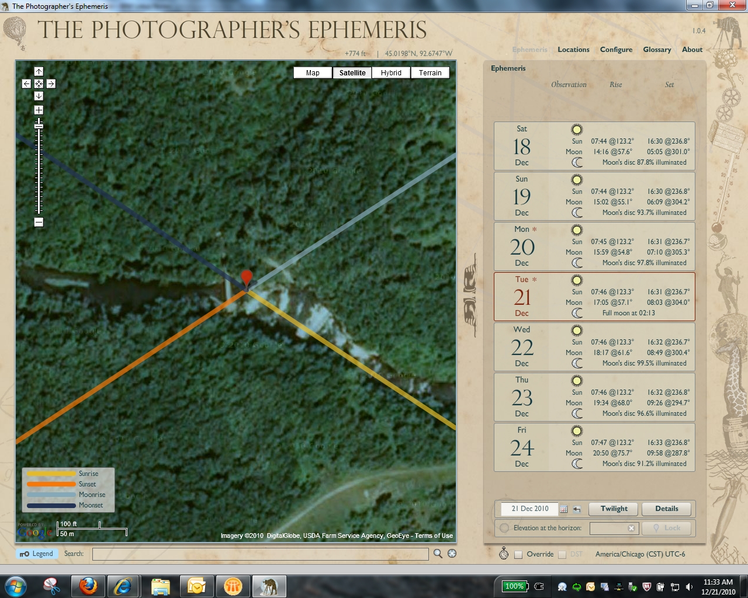Click the red location marker pin
The width and height of the screenshot is (748, 598).
[247, 279]
